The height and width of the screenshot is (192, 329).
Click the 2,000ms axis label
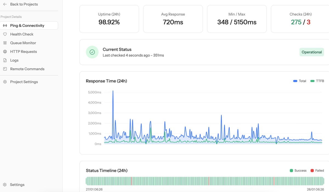95,123
